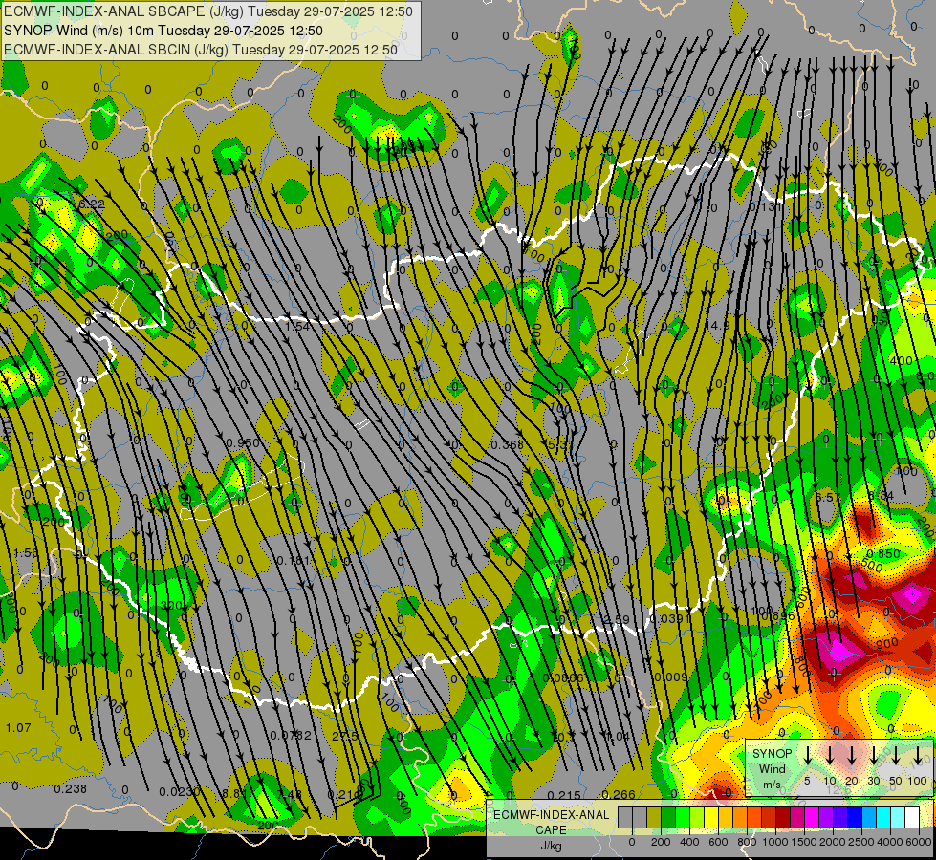Select the pure blue CAPE swatch left of 2500
This screenshot has width=936, height=860.
[x=856, y=817]
